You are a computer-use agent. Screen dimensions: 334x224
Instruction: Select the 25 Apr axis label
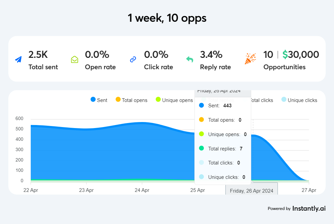(198, 190)
